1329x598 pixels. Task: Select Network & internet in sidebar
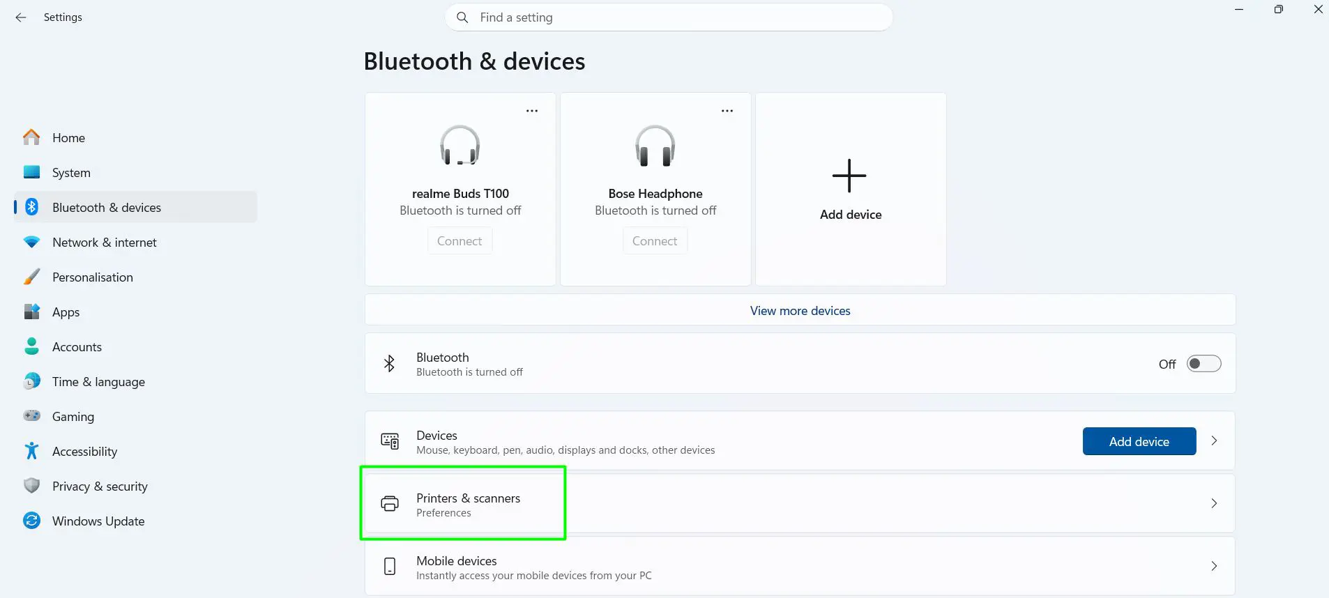(135, 242)
